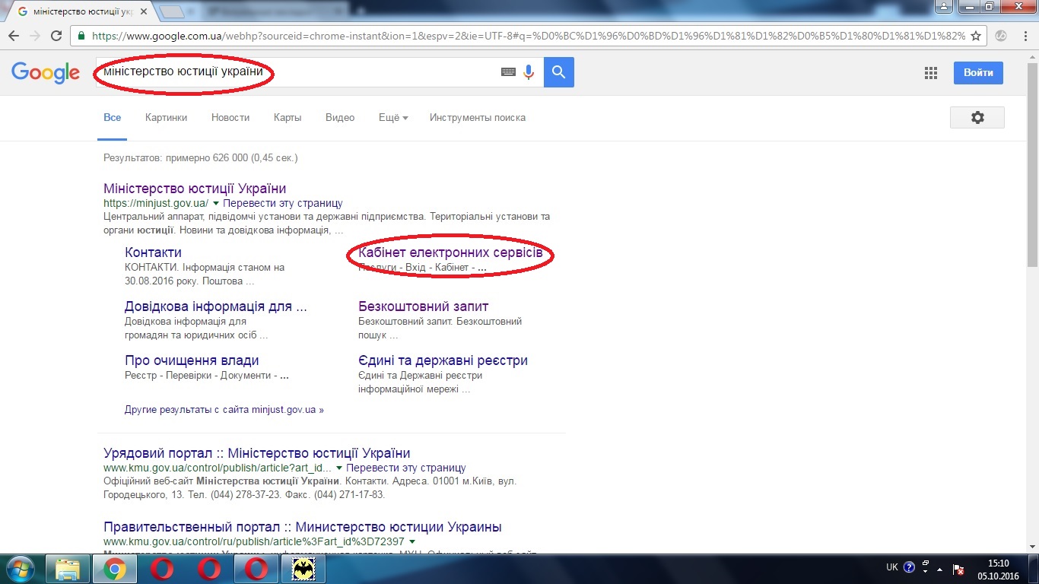1039x584 pixels.
Task: Expand the Ещё dropdown
Action: tap(393, 118)
